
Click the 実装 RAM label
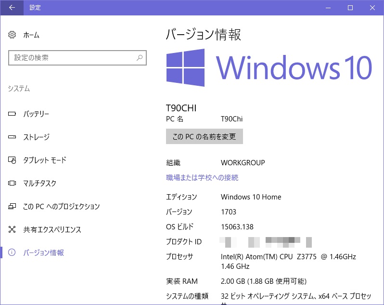click(182, 281)
